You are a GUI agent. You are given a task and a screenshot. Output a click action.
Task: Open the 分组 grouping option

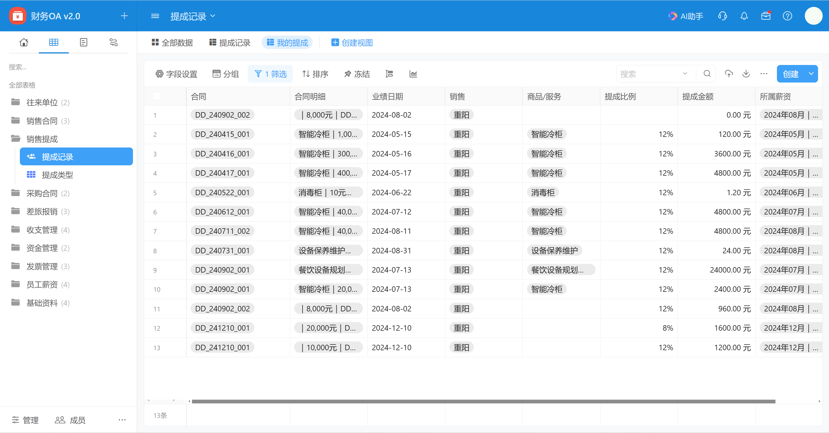[x=226, y=74]
